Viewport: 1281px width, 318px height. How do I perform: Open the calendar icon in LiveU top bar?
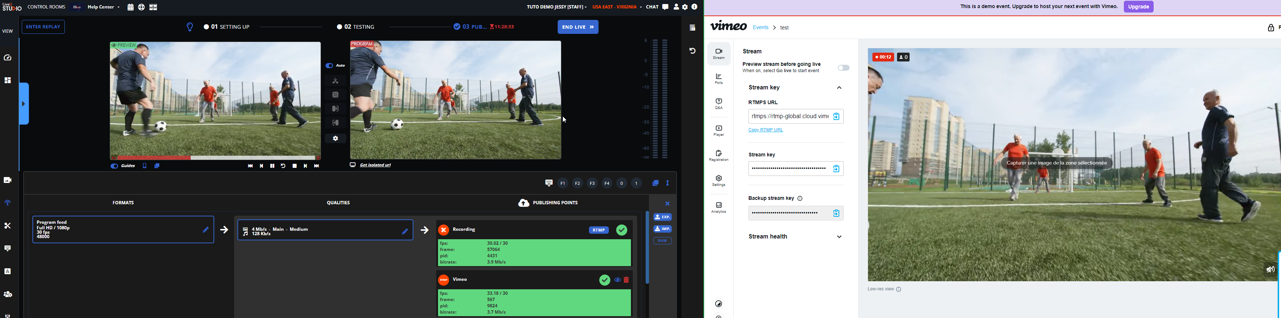coord(130,7)
